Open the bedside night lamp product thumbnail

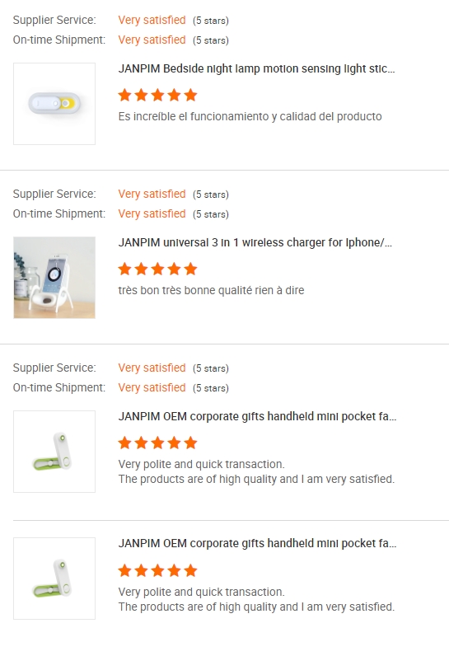pos(54,104)
